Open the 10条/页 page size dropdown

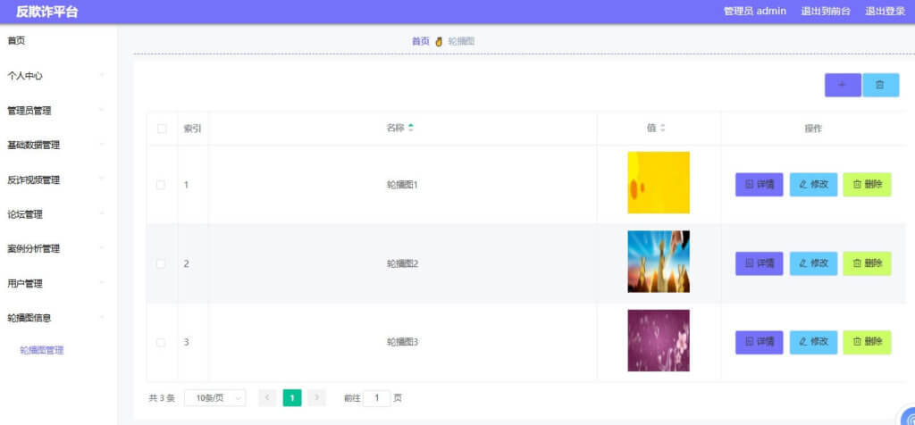tap(214, 397)
